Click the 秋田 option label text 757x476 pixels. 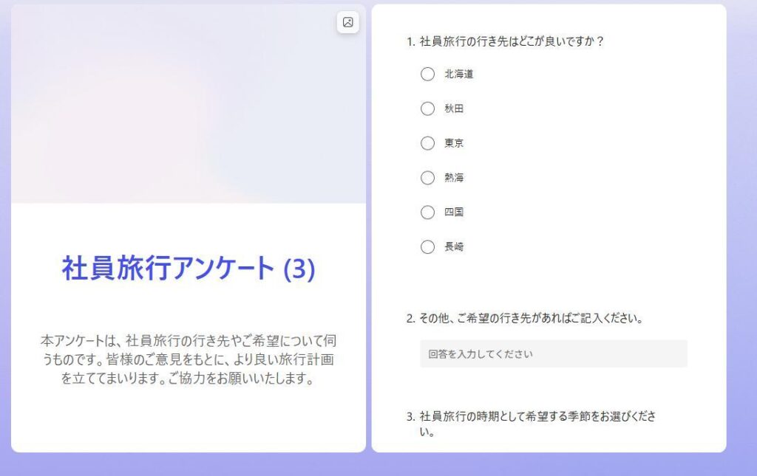453,108
